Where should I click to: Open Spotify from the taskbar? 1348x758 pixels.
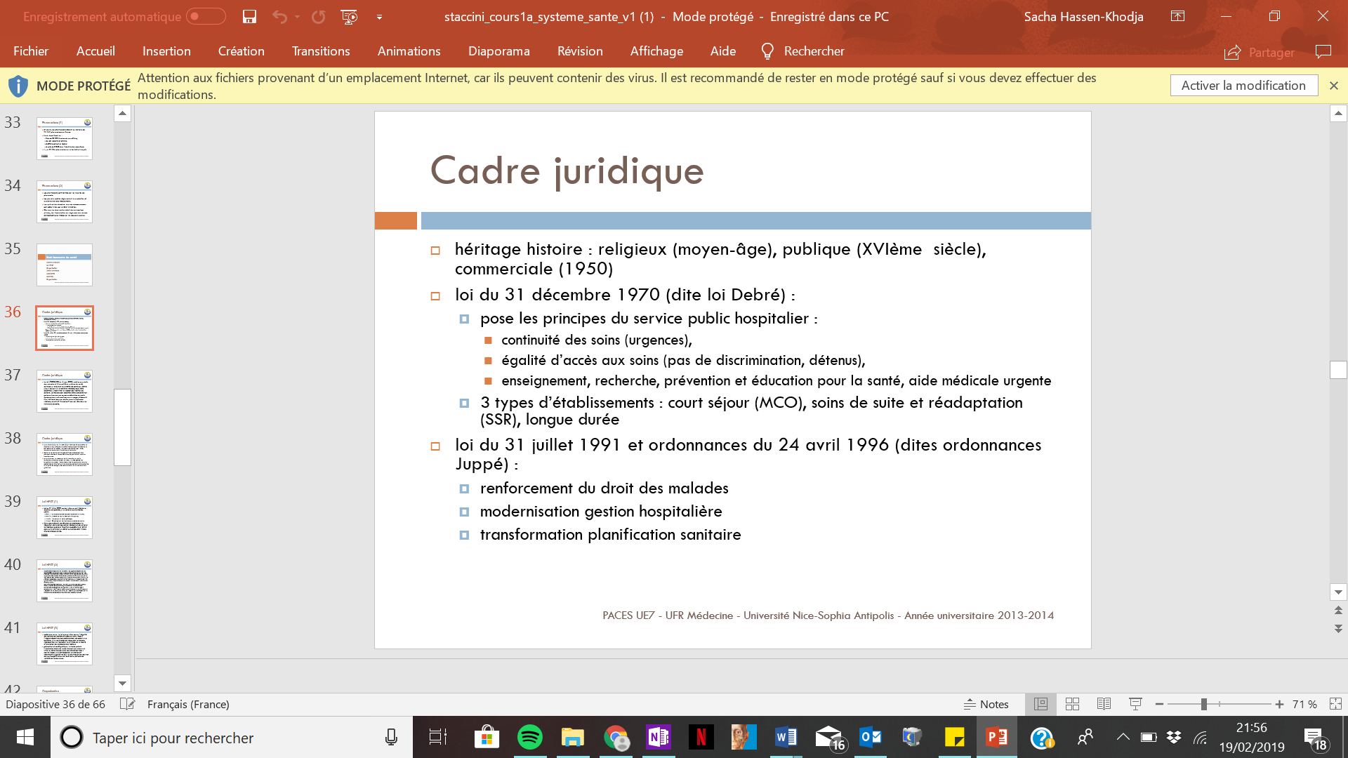(530, 738)
